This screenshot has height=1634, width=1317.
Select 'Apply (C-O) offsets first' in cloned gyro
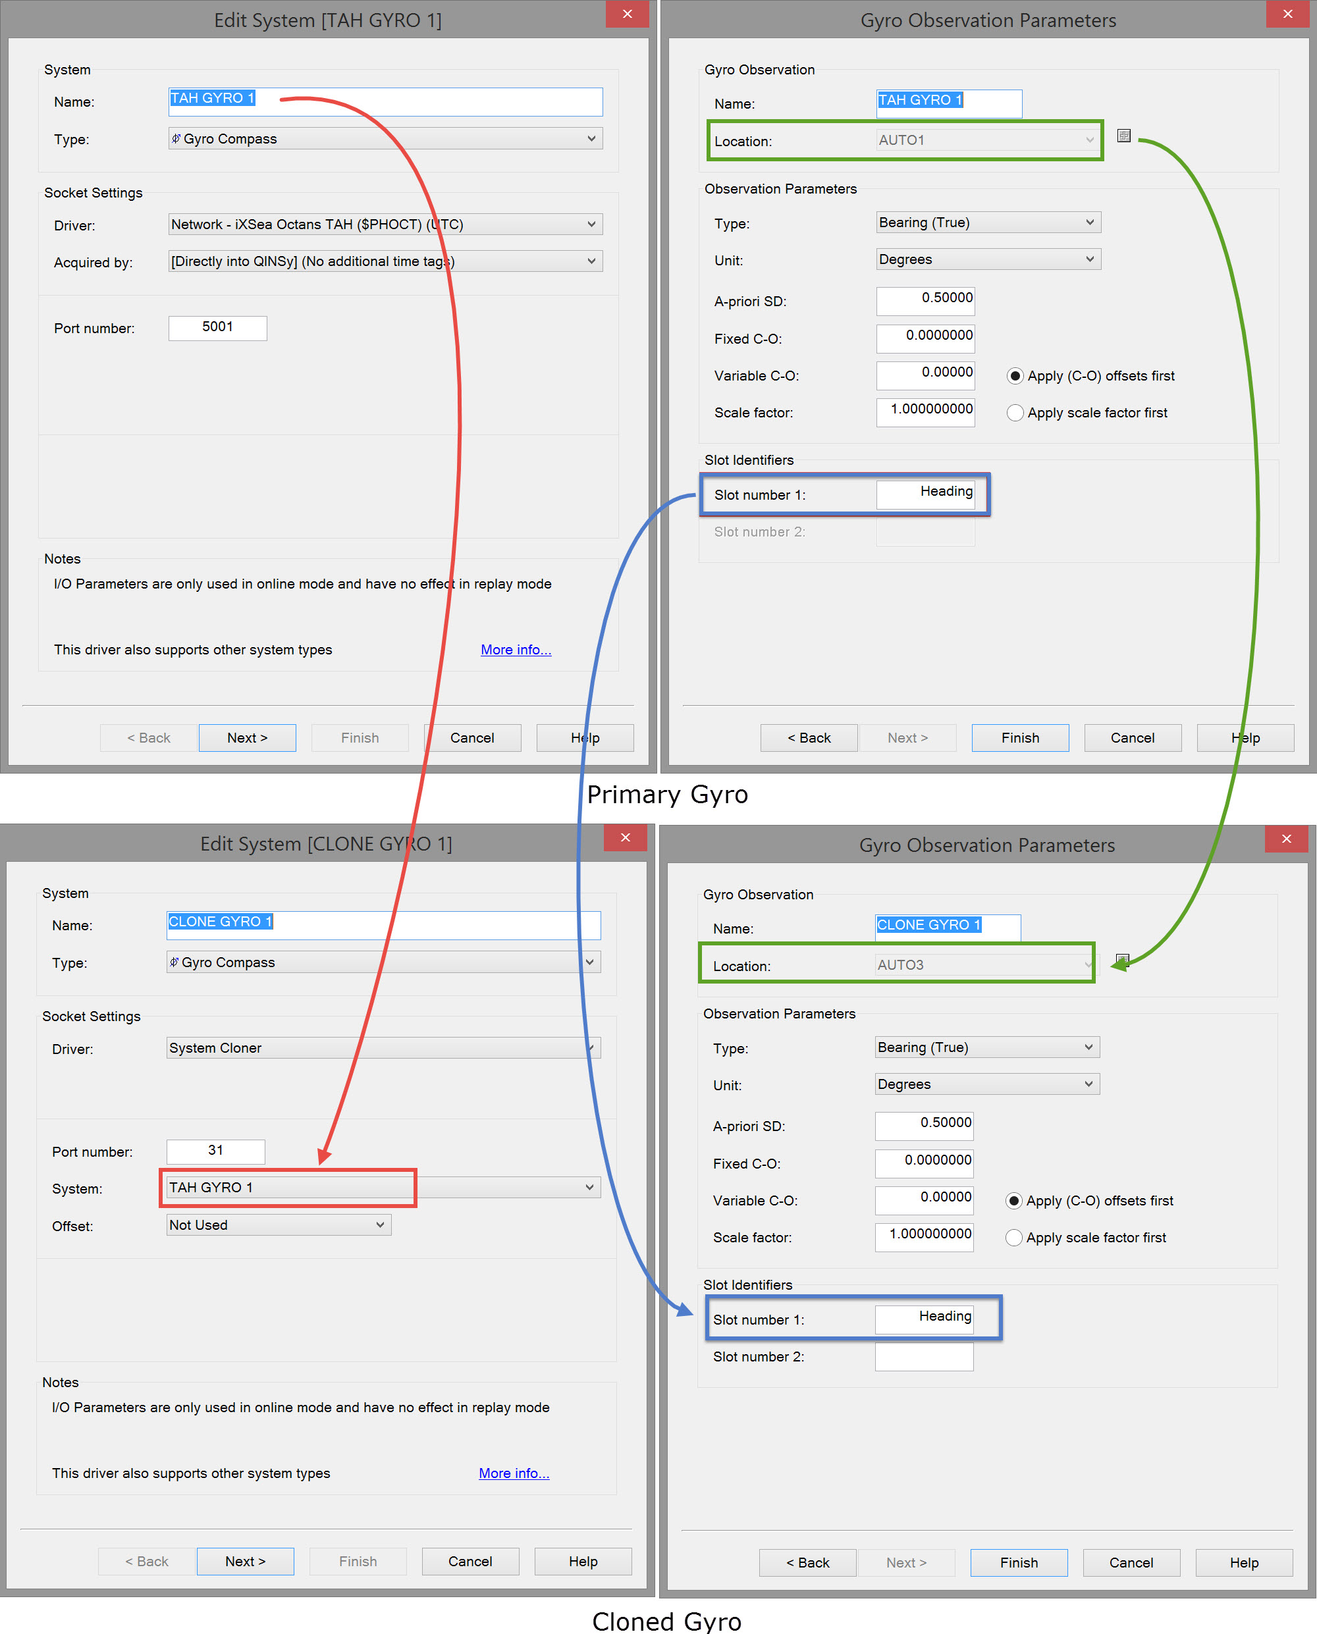[x=1013, y=1201]
